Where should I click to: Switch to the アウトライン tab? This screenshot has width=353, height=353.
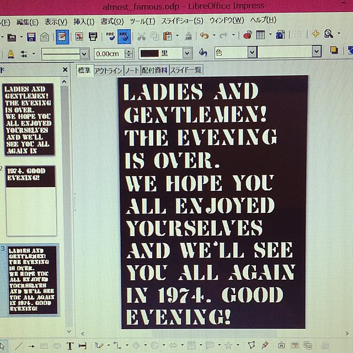pos(108,71)
